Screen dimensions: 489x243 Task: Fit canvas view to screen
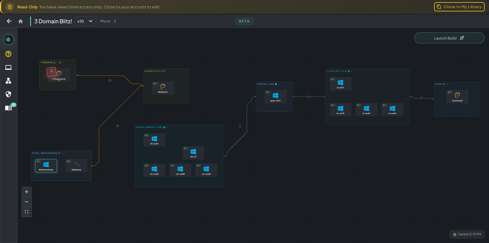tap(27, 212)
